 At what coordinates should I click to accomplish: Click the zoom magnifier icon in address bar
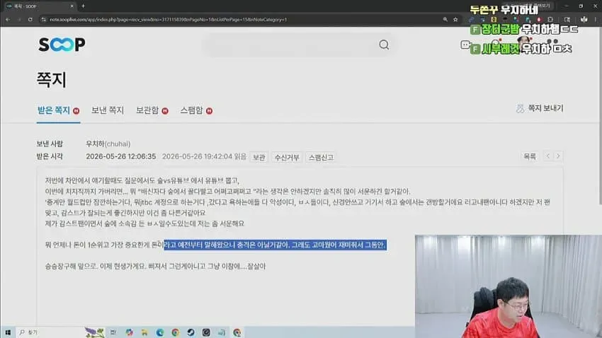tap(445, 20)
